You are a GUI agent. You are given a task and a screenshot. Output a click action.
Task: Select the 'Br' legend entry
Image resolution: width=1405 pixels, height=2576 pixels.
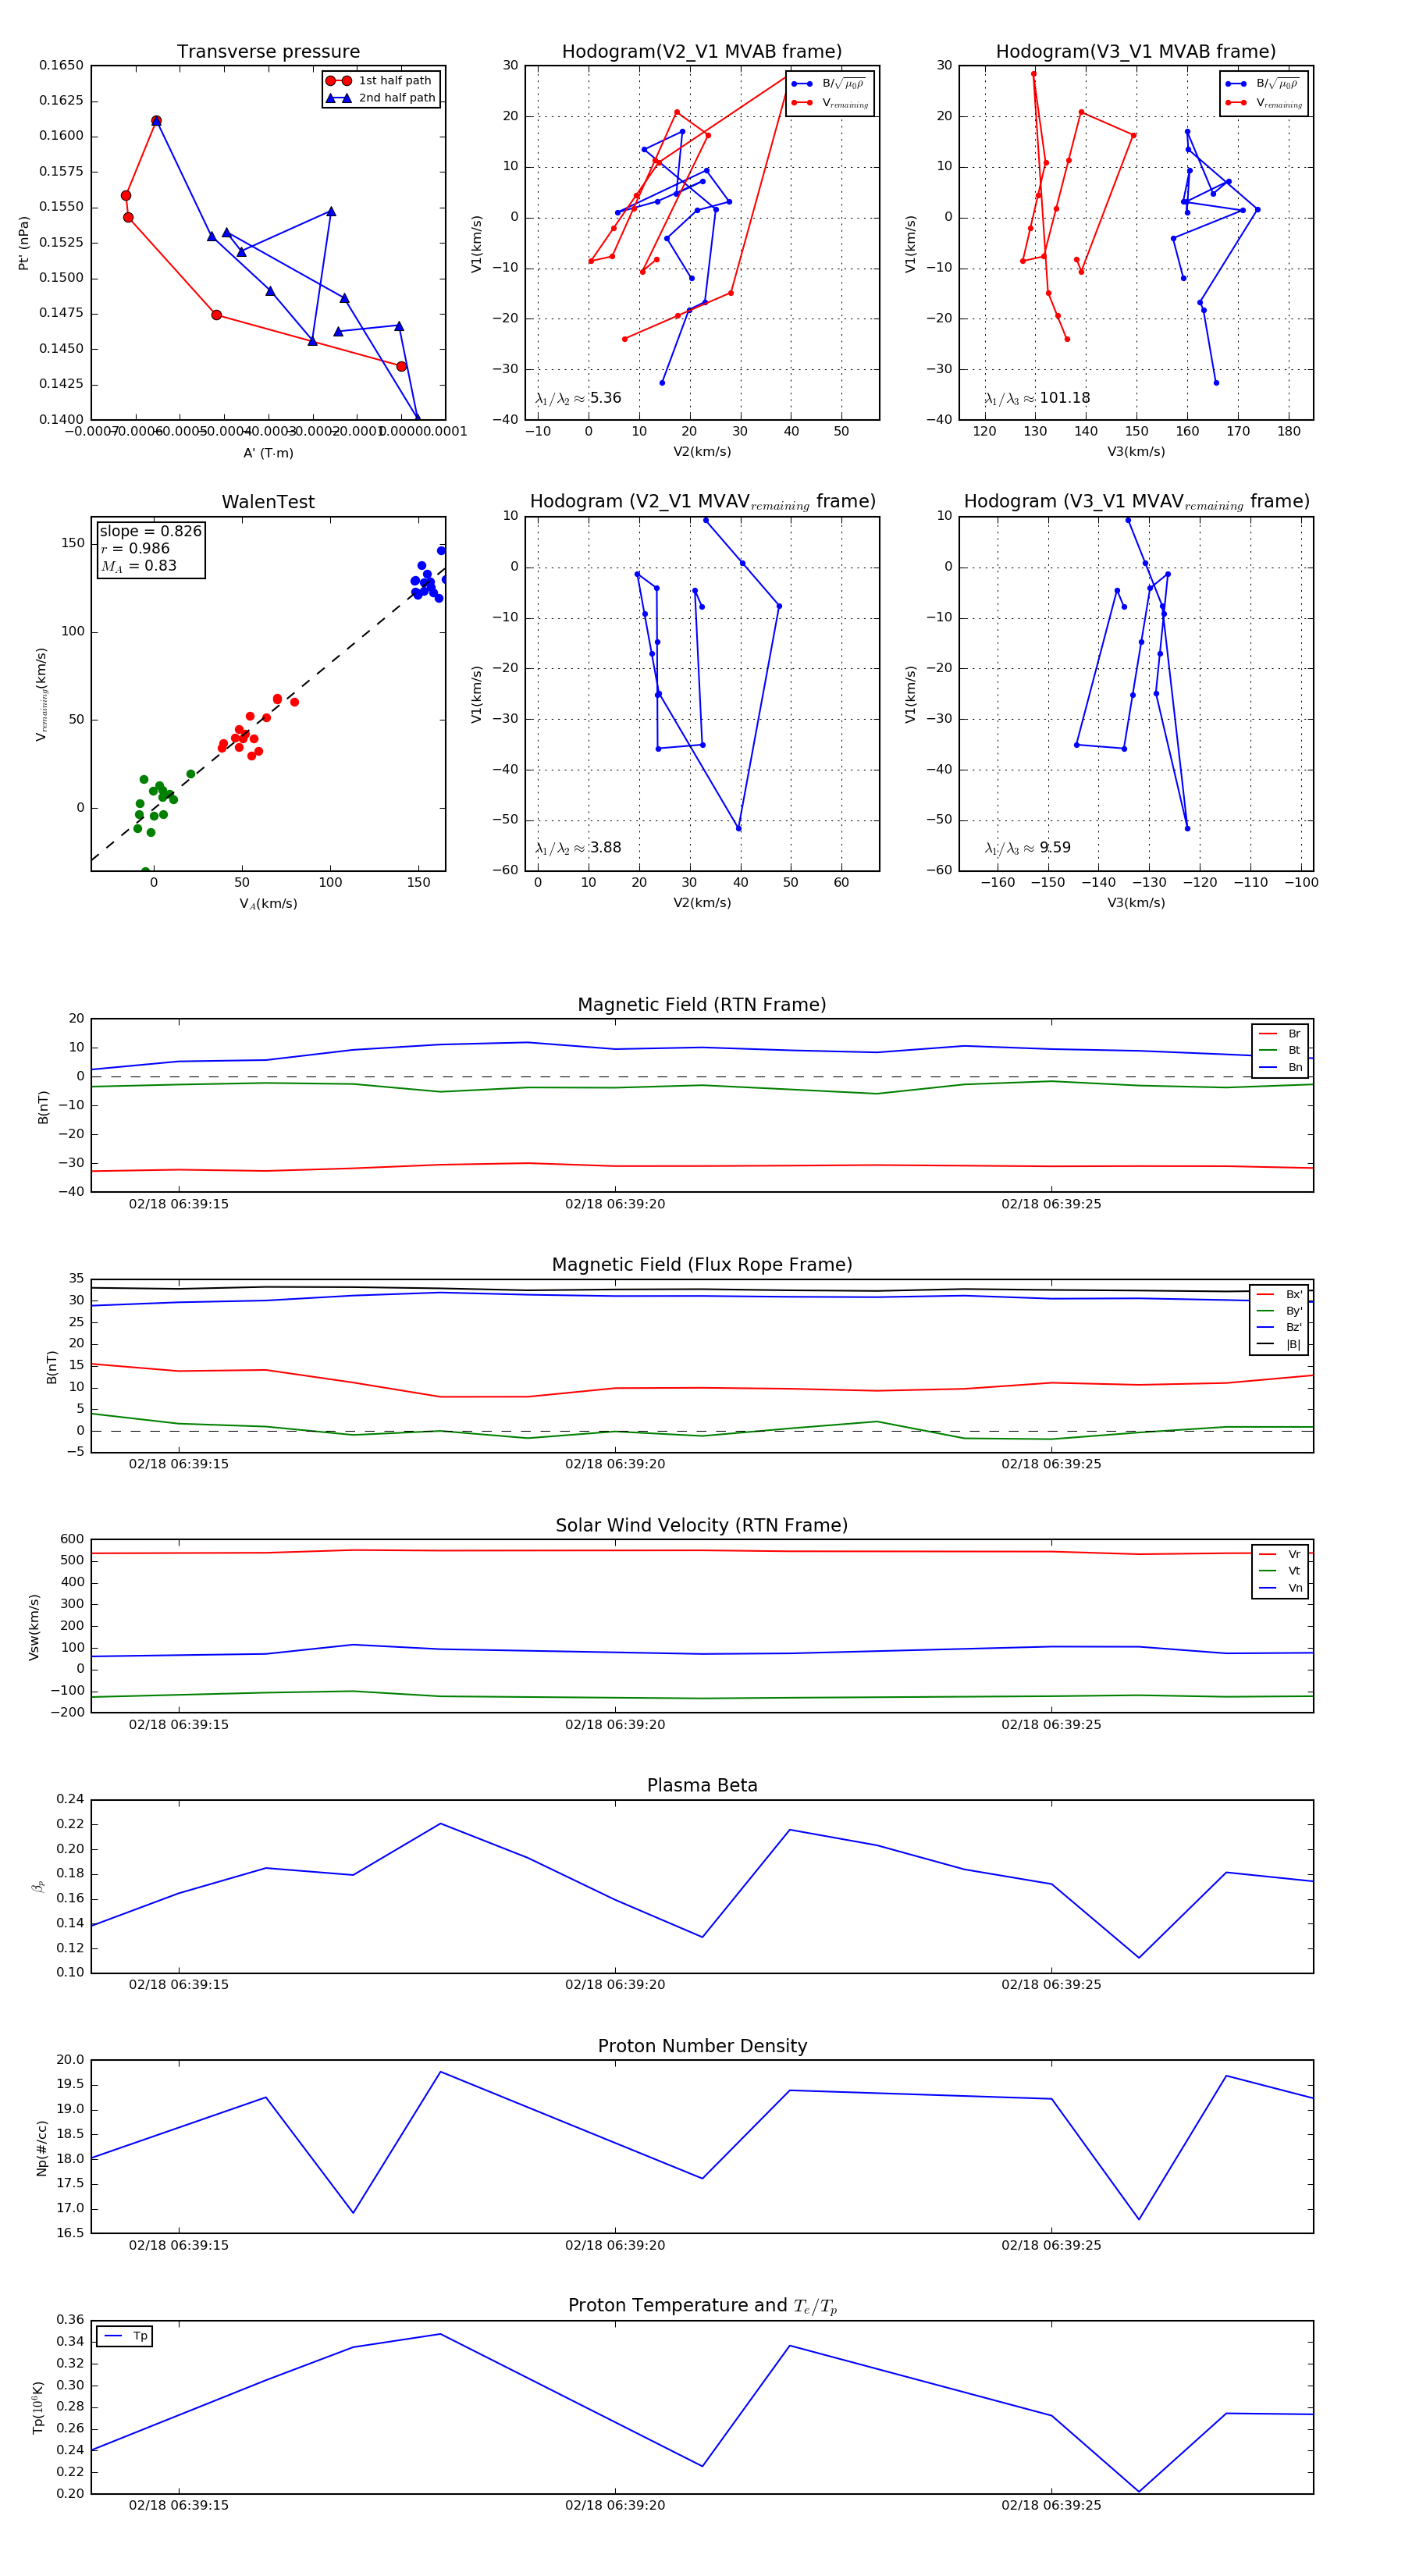[x=1280, y=1034]
